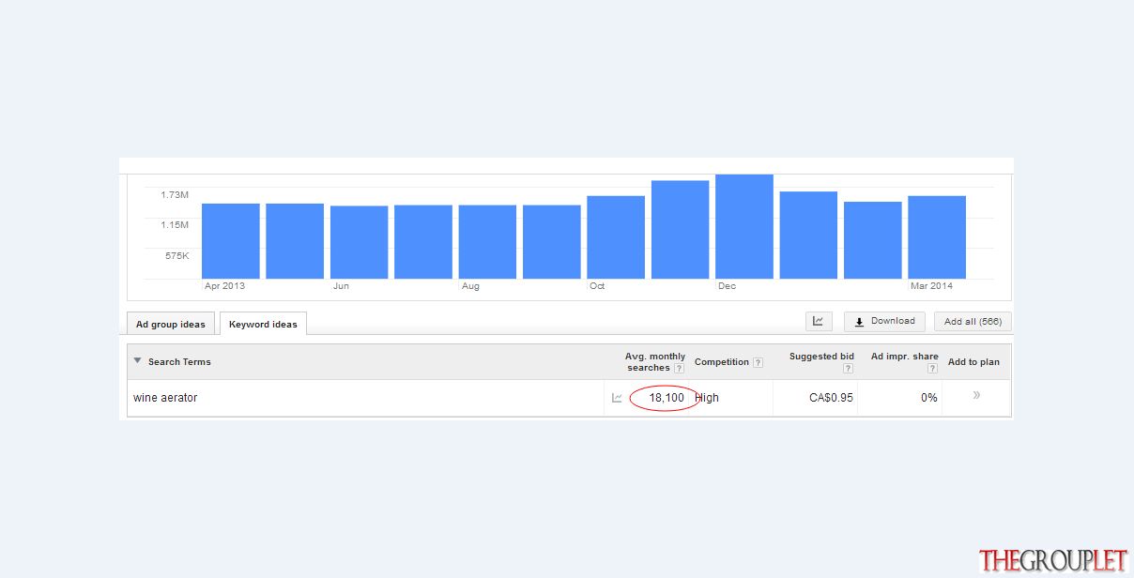Open help icon under Ad impr. share
Screen dimensions: 1134x578
[932, 369]
